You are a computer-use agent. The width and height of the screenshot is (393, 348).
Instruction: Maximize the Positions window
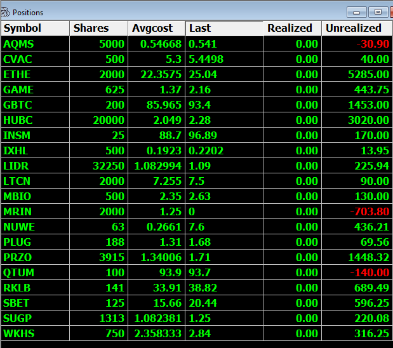(x=378, y=12)
